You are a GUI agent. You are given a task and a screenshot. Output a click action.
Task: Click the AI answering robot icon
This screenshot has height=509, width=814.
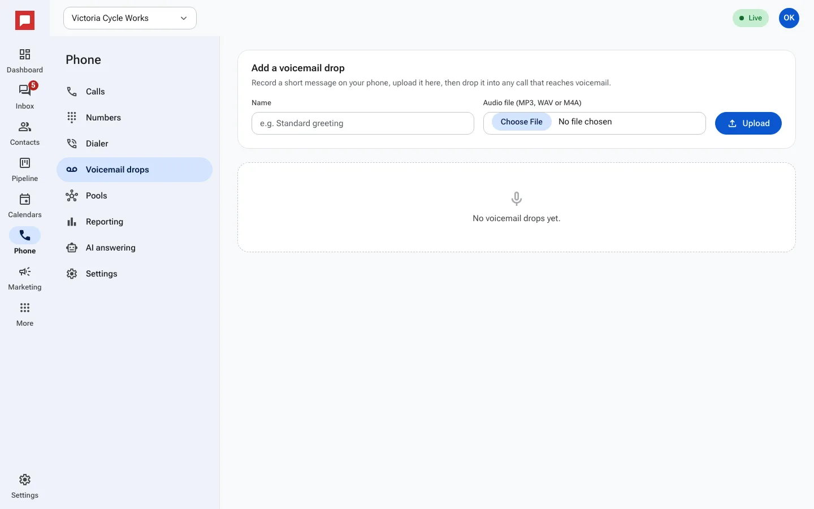point(72,248)
